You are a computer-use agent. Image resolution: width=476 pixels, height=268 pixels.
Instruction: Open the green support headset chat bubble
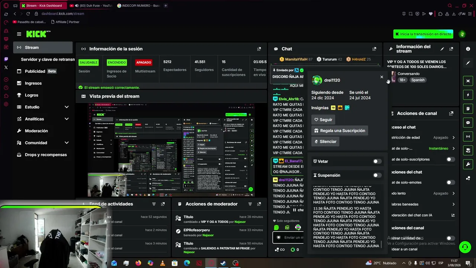464,247
